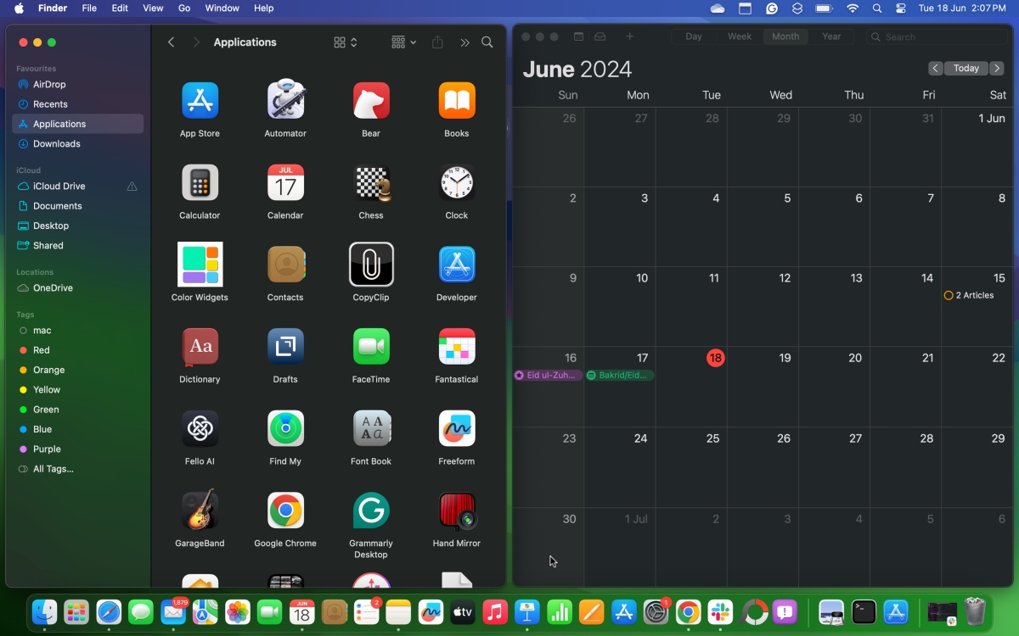
Task: Show calendar invitations via the inbox icon
Action: (600, 36)
